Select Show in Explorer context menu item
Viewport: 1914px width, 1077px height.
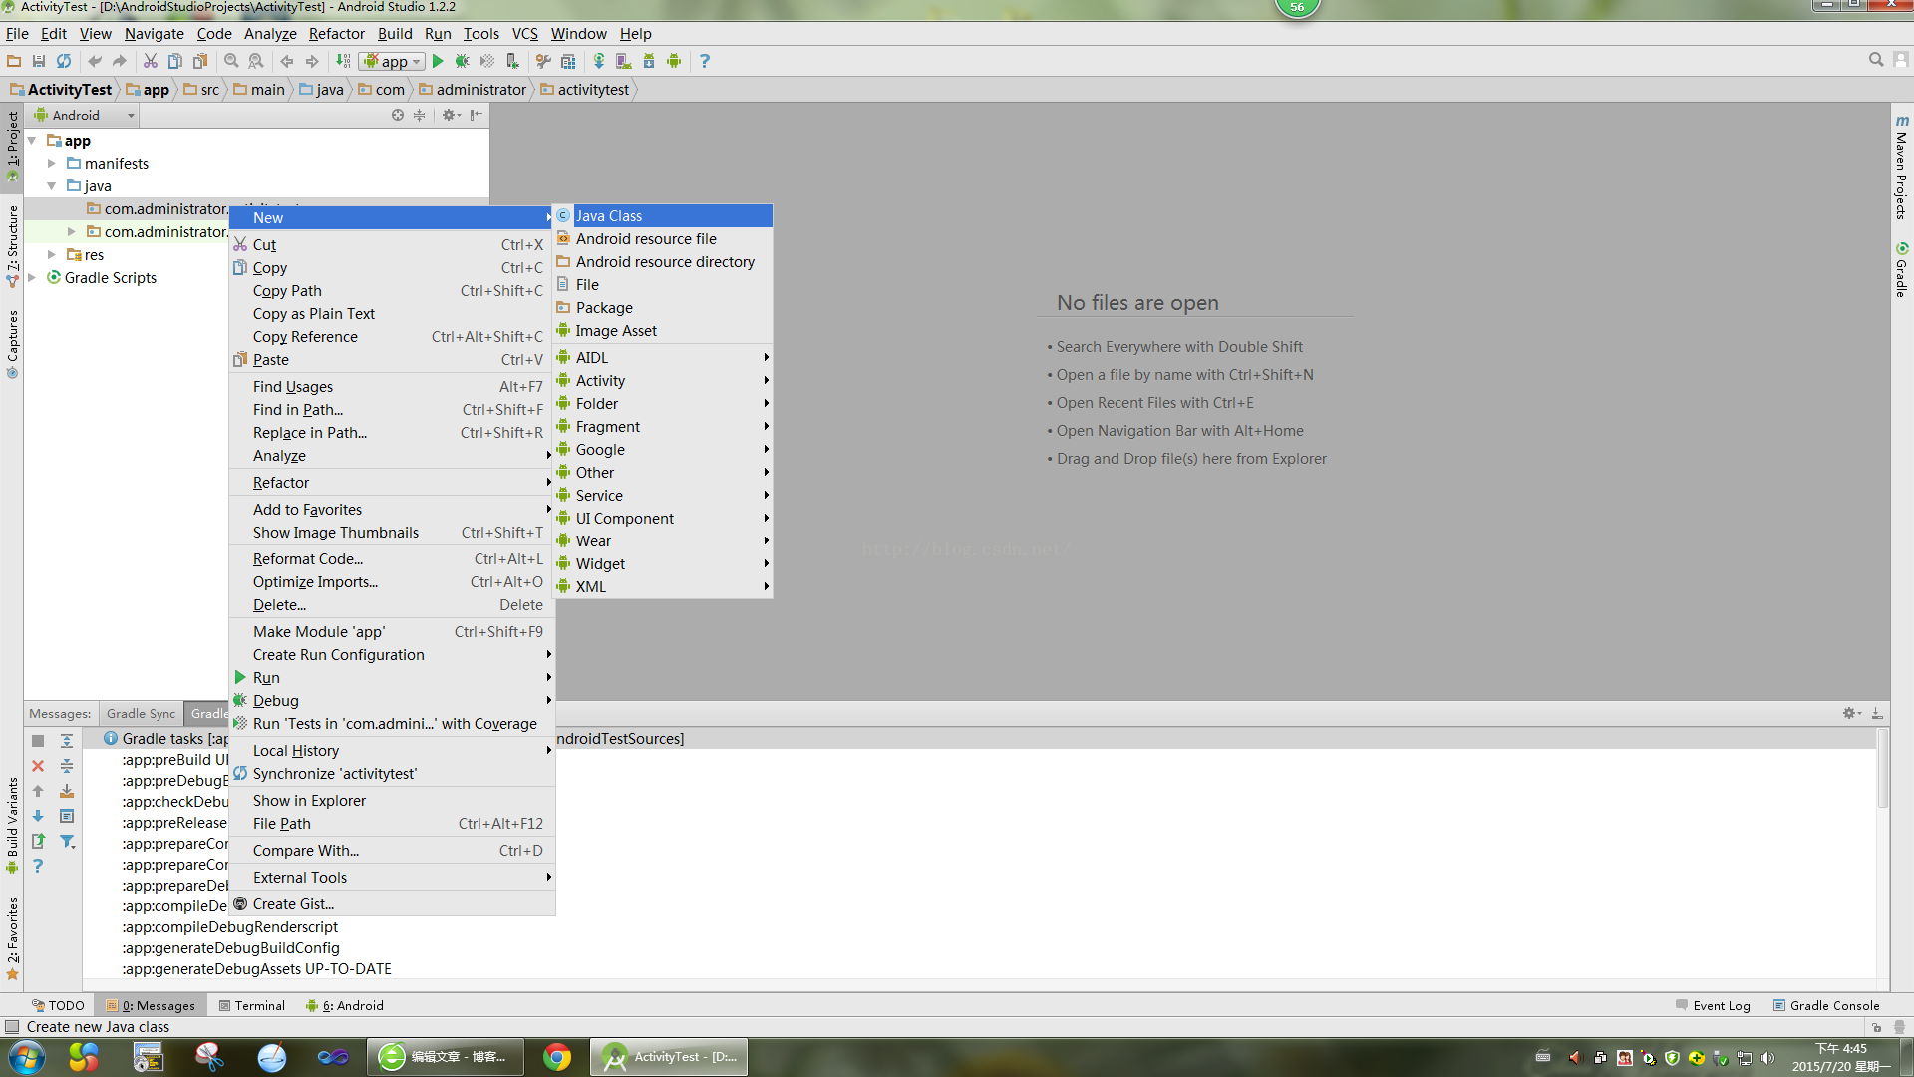392,801
